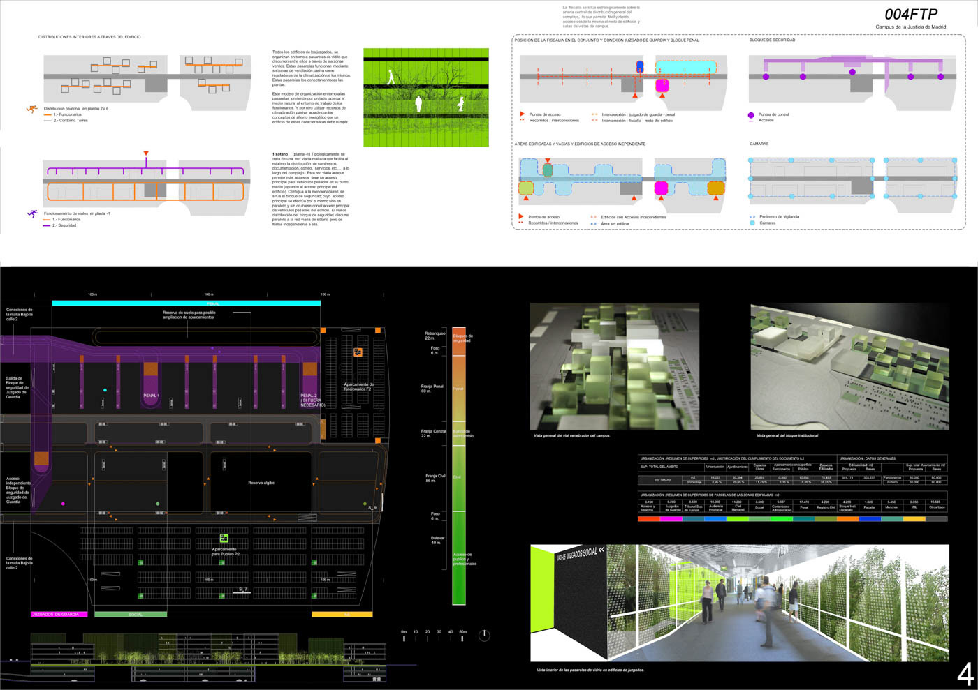Click the orange parking icon in Aparcamiento de funcionarios
978x690 pixels.
coord(358,352)
